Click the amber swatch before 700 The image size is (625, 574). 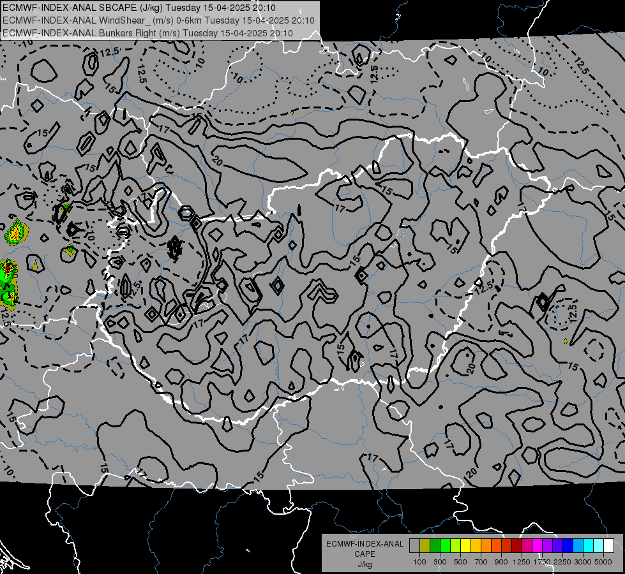coord(476,545)
